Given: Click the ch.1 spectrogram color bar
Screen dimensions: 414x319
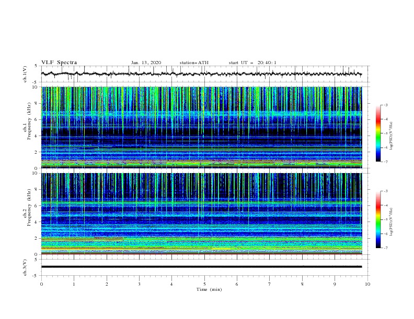Looking at the screenshot, I should pyautogui.click(x=378, y=133).
